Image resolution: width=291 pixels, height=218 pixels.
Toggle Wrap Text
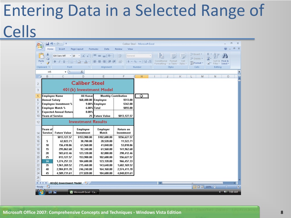[x=120, y=56]
